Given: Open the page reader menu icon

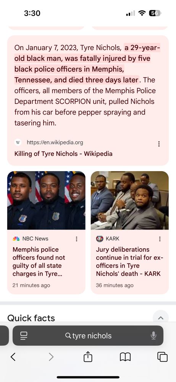Looking at the screenshot, I should point(24,336).
